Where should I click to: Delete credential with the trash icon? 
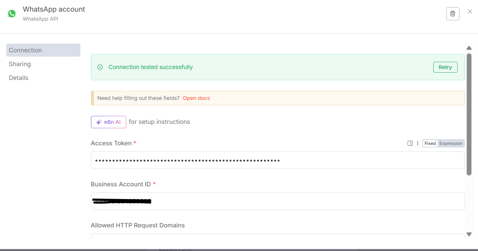(453, 14)
